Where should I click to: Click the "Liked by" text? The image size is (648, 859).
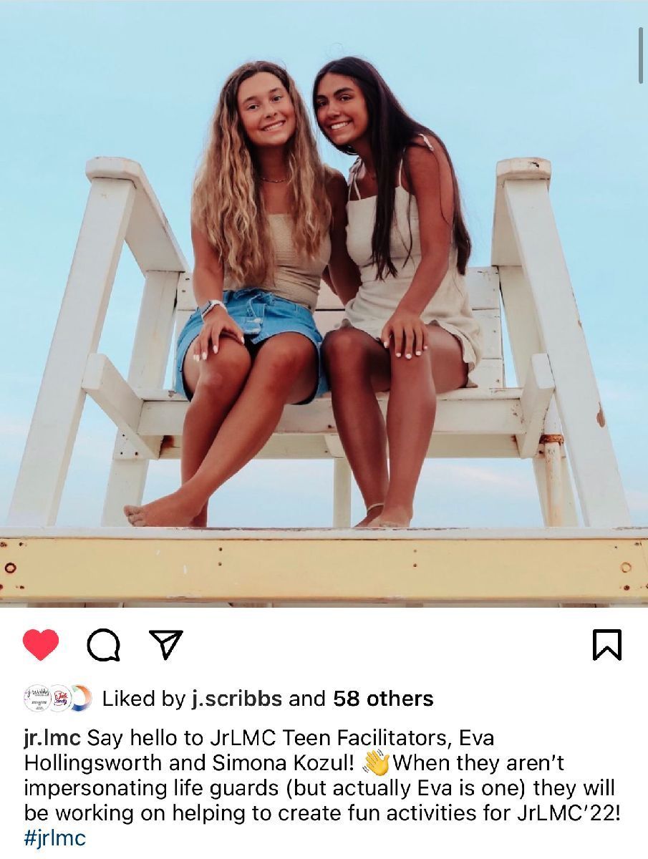[x=144, y=699]
